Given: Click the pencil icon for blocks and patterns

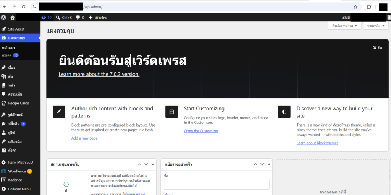Looking at the screenshot, I should coord(59,112).
